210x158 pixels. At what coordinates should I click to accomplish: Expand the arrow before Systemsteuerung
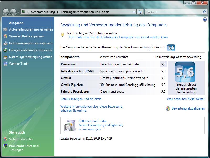[28, 12]
